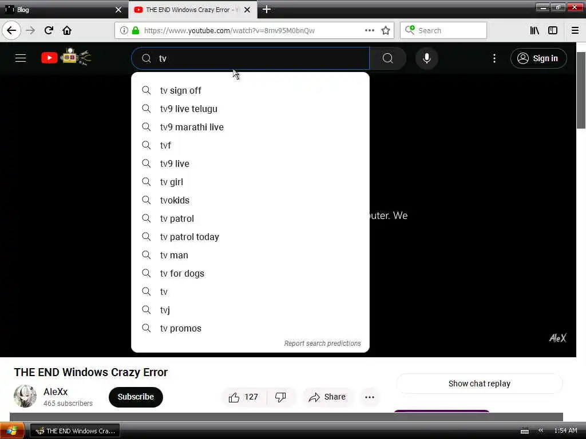Select the 'tv sign off' suggestion
Image resolution: width=586 pixels, height=439 pixels.
[251, 90]
